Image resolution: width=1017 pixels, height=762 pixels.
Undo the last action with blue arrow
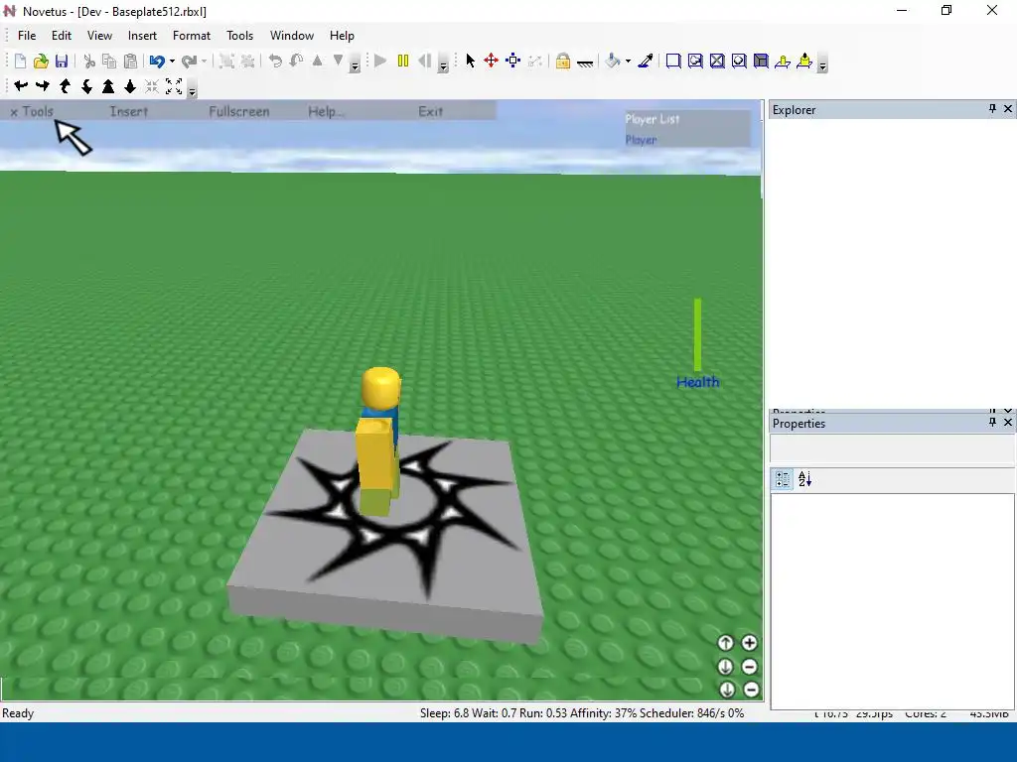(157, 61)
